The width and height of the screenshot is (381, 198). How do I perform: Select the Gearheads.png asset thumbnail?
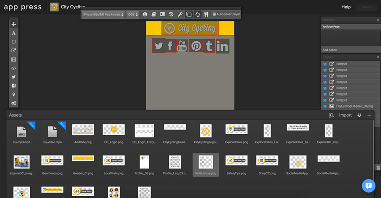52,161
